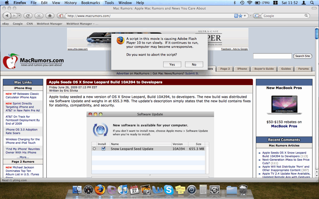Image resolution: width=319 pixels, height=199 pixels.
Task: Open the Wi-Fi status menu
Action: click(250, 3)
